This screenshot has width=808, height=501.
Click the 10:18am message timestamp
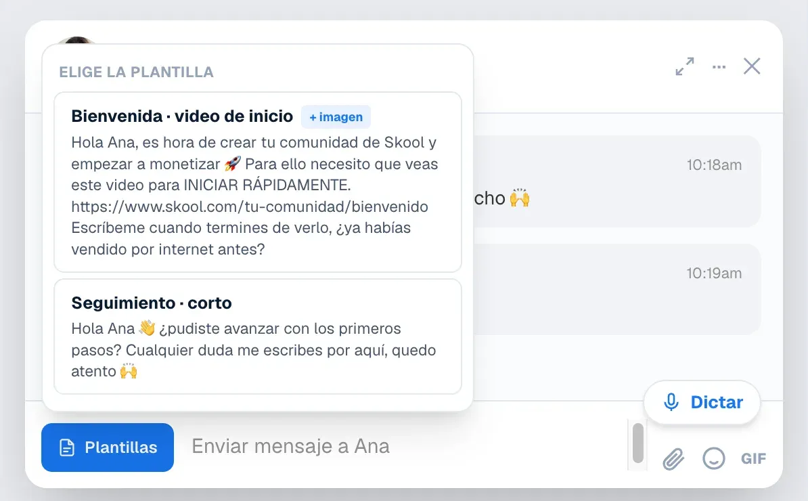(714, 165)
